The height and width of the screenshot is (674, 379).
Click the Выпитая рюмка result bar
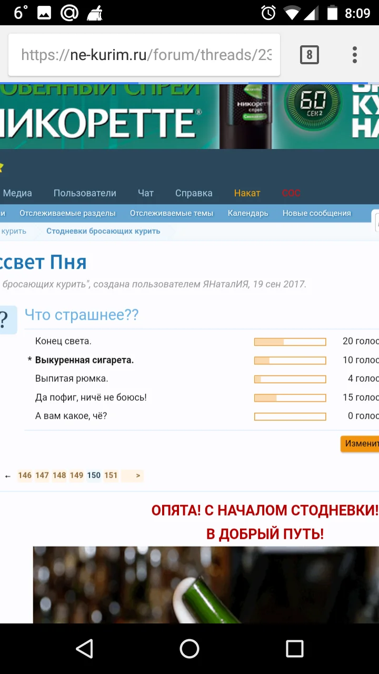click(290, 379)
